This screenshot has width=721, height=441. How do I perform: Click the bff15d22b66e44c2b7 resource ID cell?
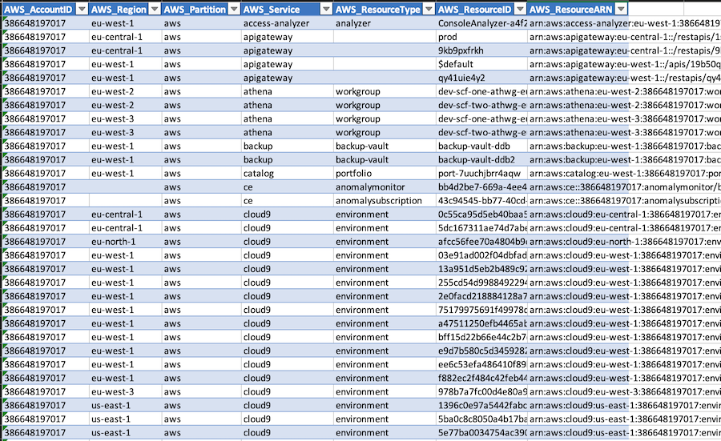pos(481,337)
